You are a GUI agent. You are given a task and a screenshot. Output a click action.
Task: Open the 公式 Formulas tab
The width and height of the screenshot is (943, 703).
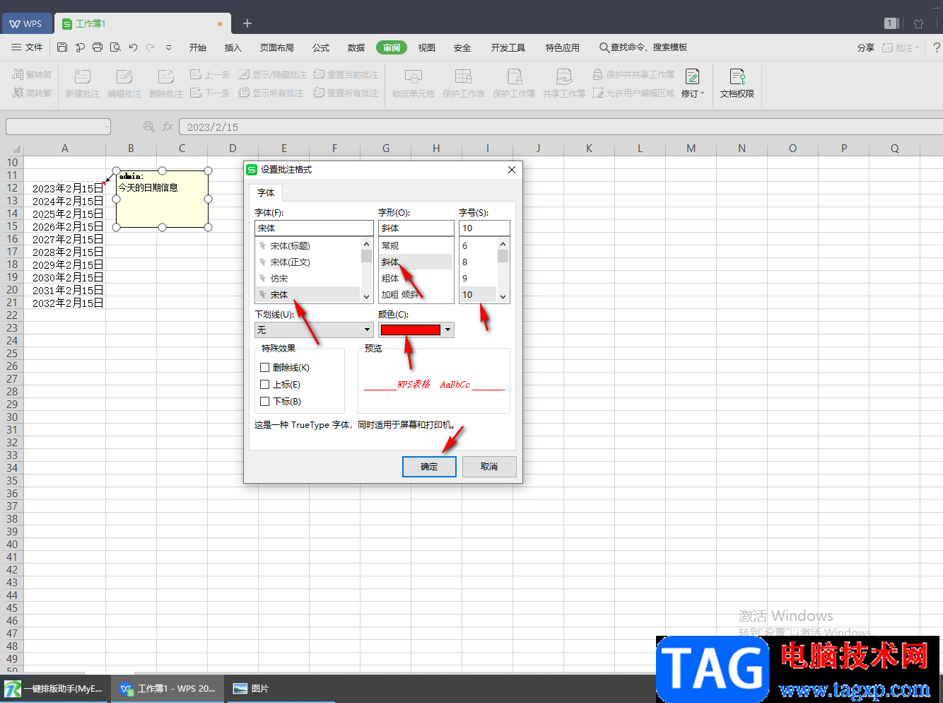(x=321, y=47)
